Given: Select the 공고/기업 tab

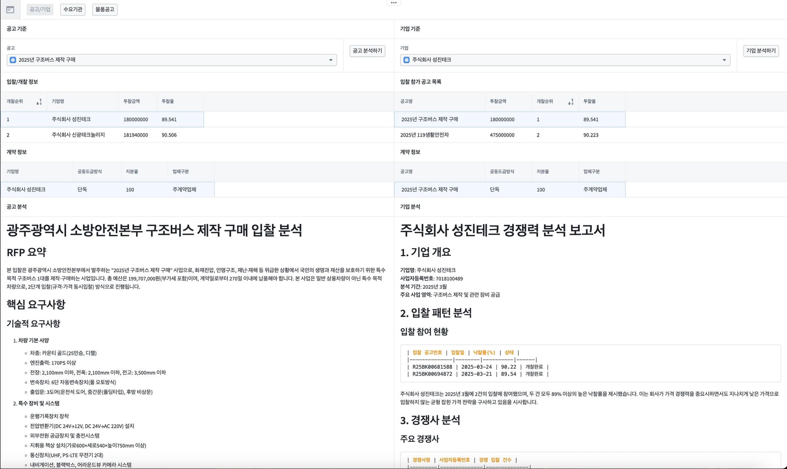Looking at the screenshot, I should (x=40, y=9).
